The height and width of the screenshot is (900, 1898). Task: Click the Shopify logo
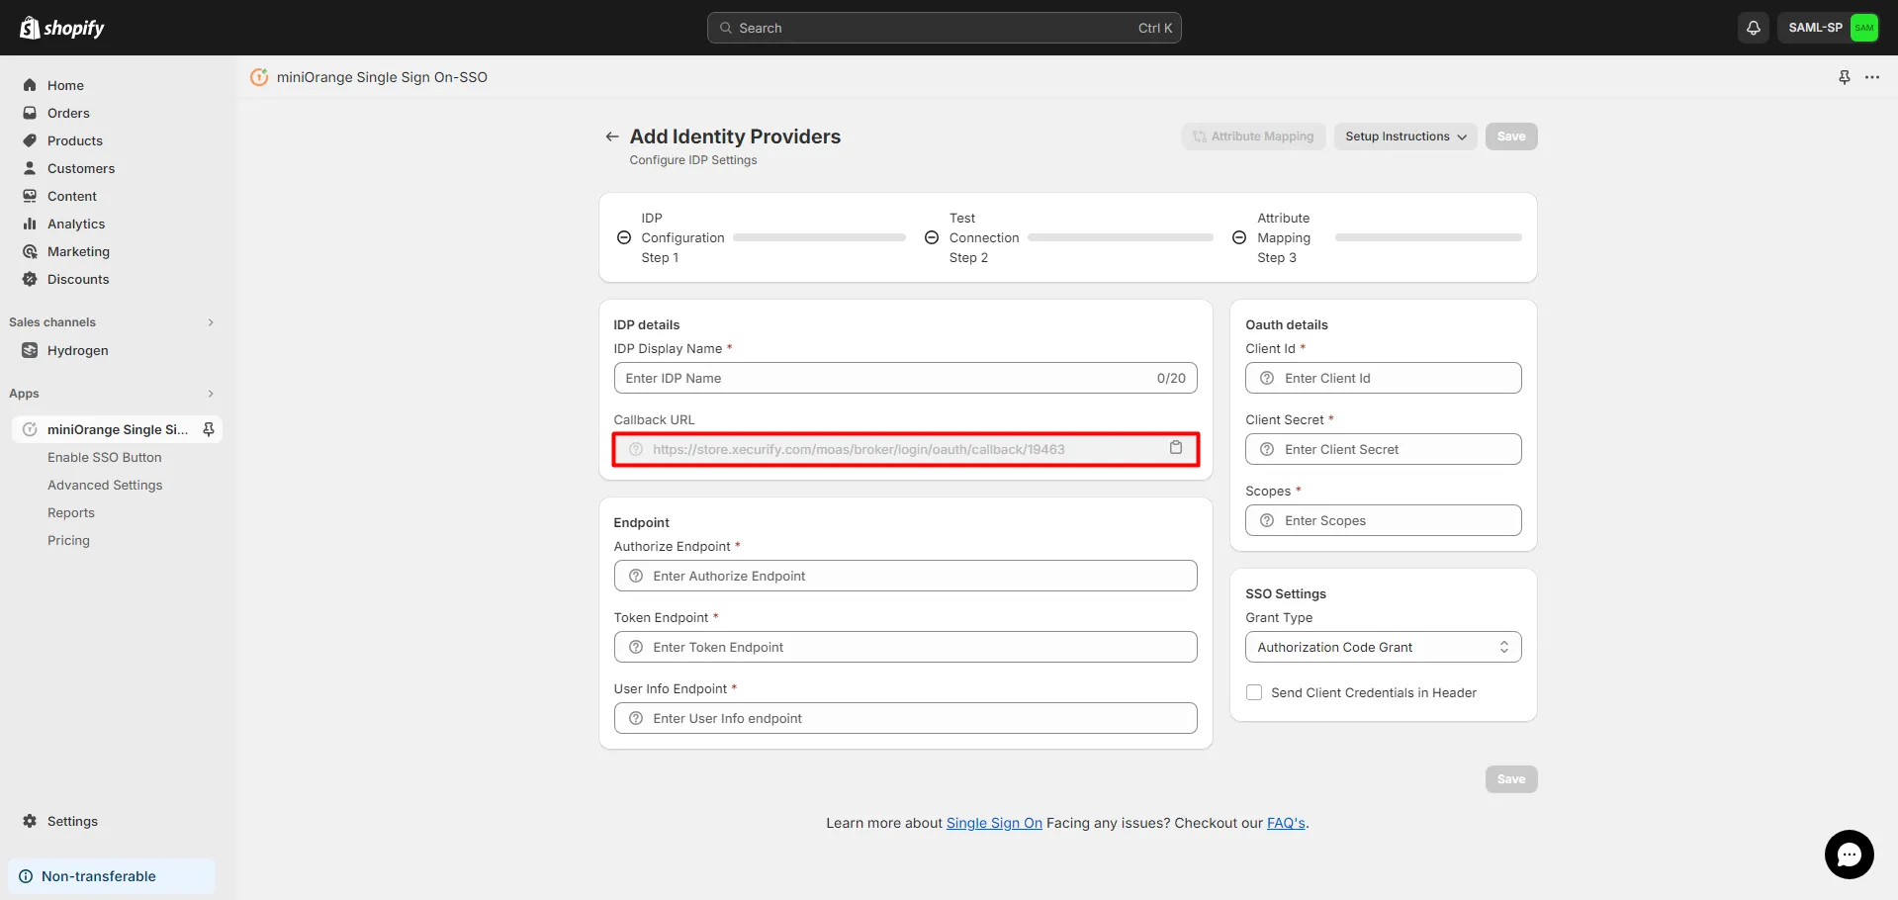coord(62,28)
